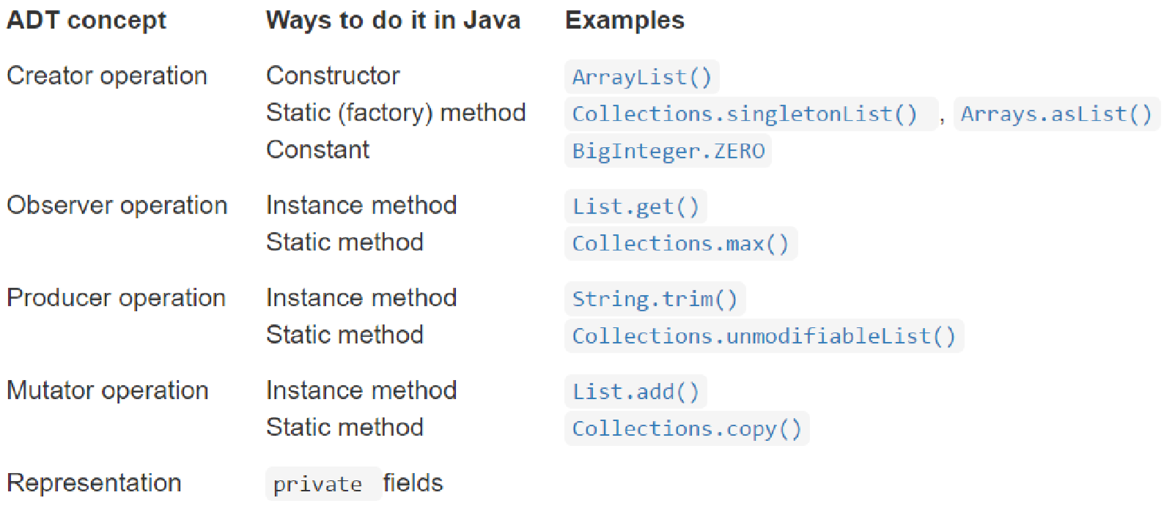Viewport: 1164px width, 506px height.
Task: Select the Collections.singletonList() example
Action: (751, 114)
